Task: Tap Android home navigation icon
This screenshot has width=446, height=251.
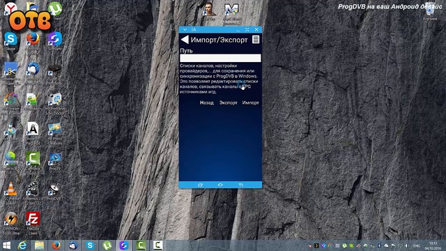Action: click(220, 185)
